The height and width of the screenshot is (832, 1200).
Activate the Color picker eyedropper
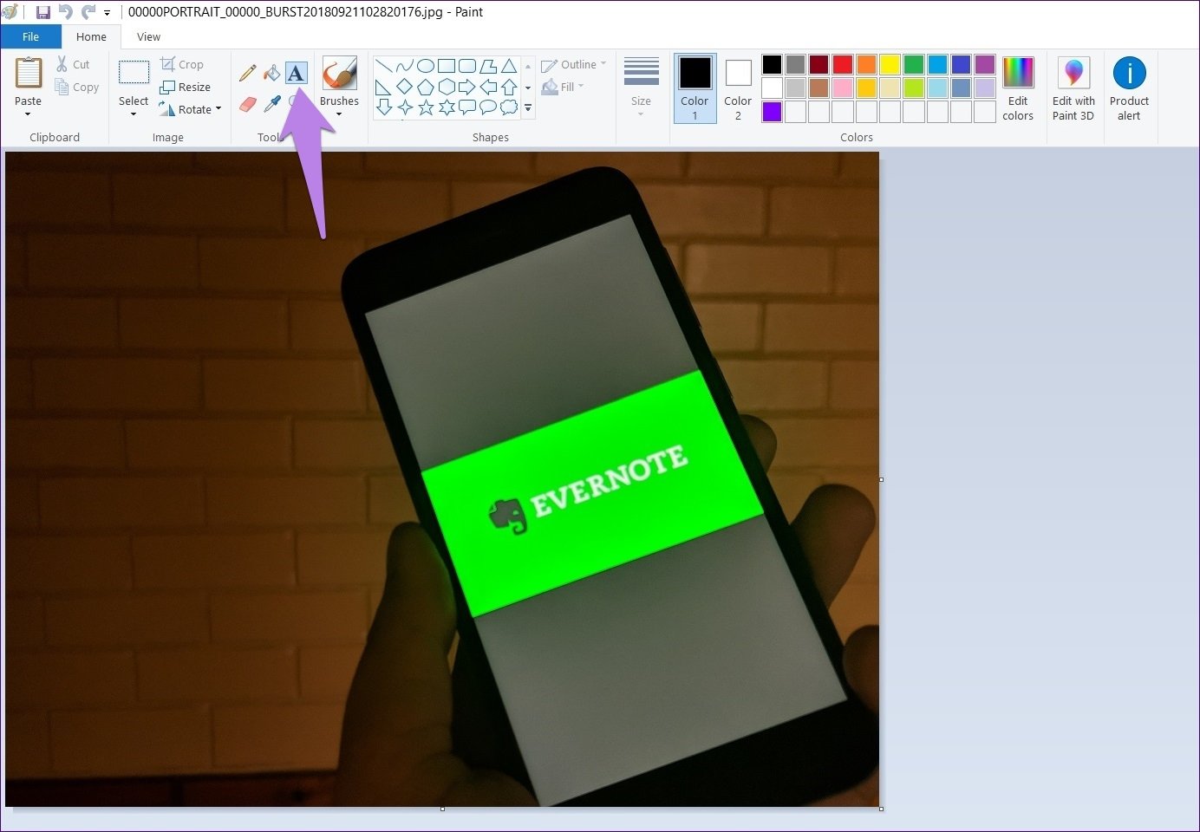click(x=272, y=104)
